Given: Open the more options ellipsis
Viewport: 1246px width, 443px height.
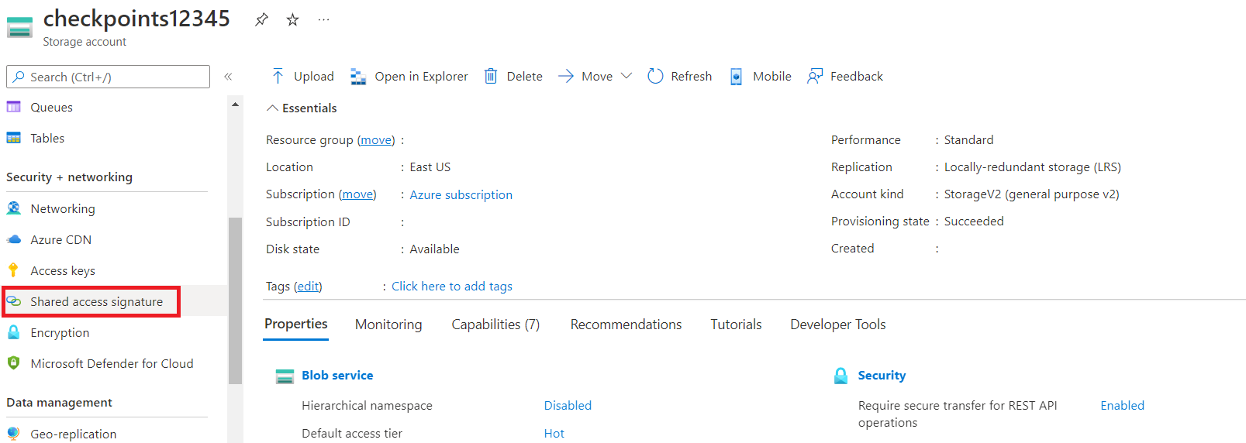Looking at the screenshot, I should pyautogui.click(x=323, y=20).
